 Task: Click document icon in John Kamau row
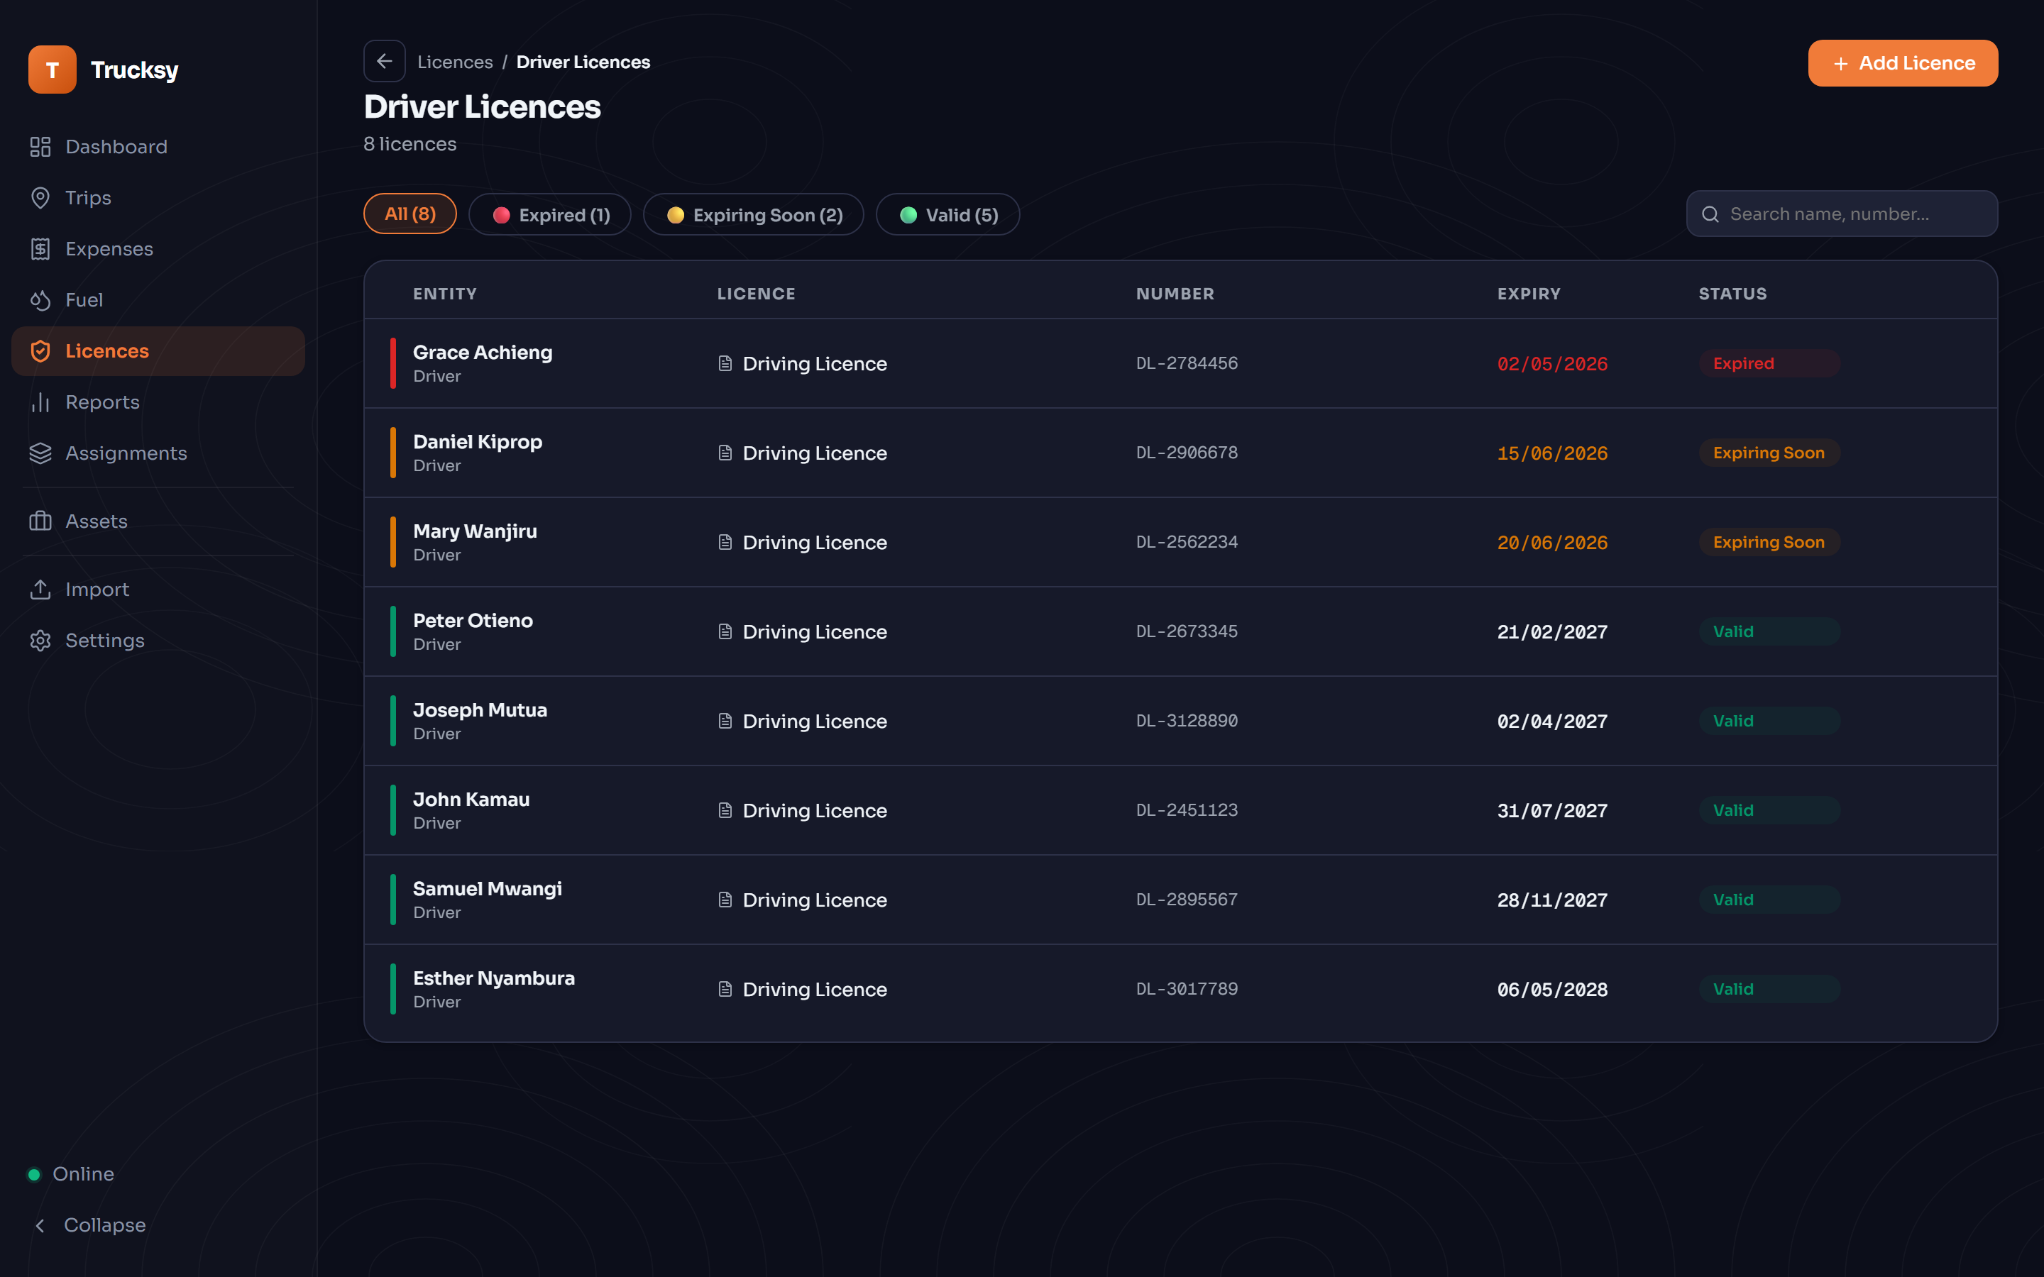click(x=725, y=811)
